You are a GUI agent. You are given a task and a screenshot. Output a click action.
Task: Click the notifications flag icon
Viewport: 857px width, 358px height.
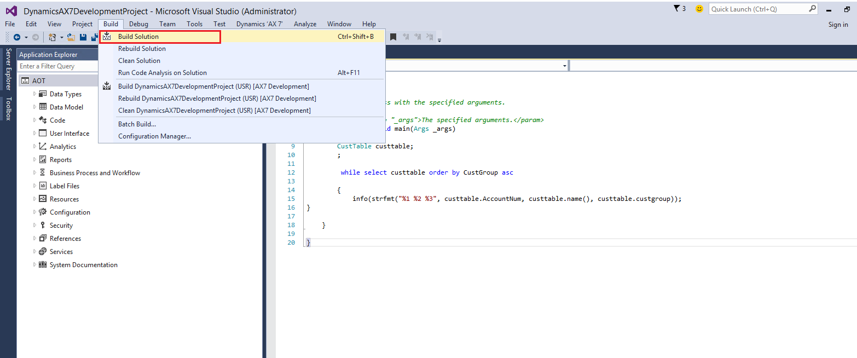(676, 9)
